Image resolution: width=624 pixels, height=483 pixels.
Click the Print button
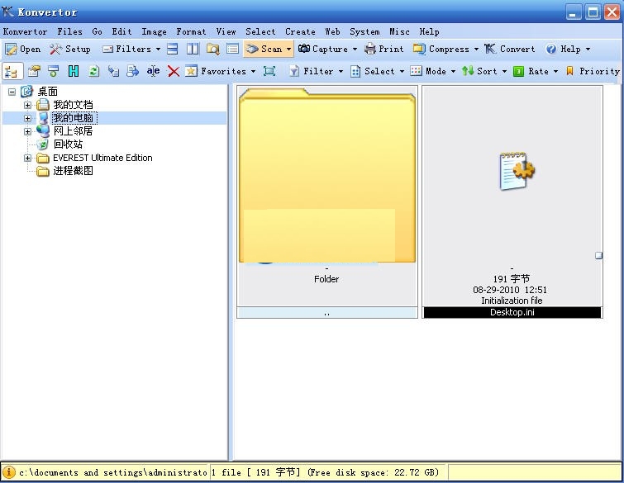coord(384,49)
